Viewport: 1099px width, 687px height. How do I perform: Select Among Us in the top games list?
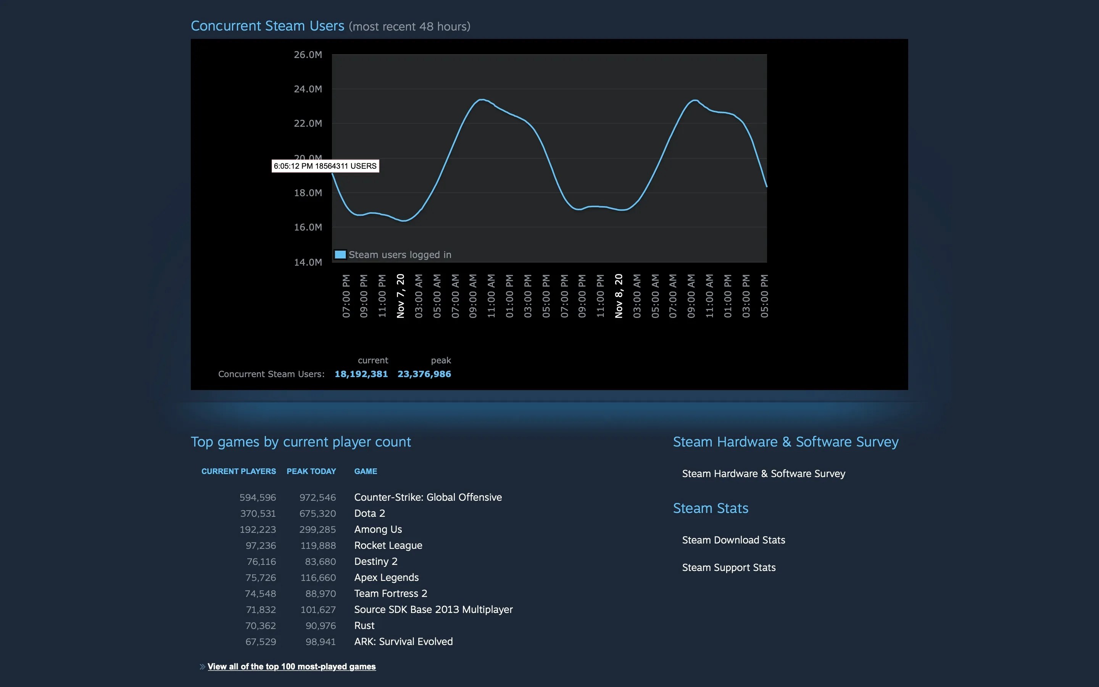[378, 529]
